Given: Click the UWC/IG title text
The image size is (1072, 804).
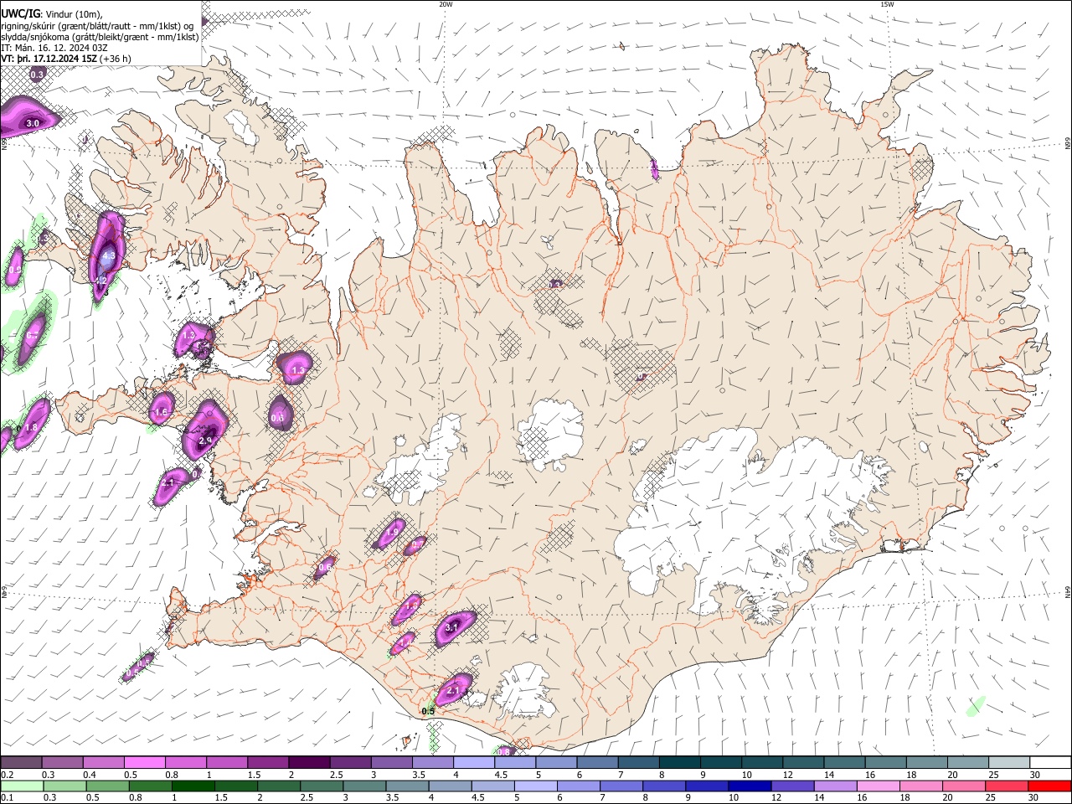Looking at the screenshot, I should [20, 13].
